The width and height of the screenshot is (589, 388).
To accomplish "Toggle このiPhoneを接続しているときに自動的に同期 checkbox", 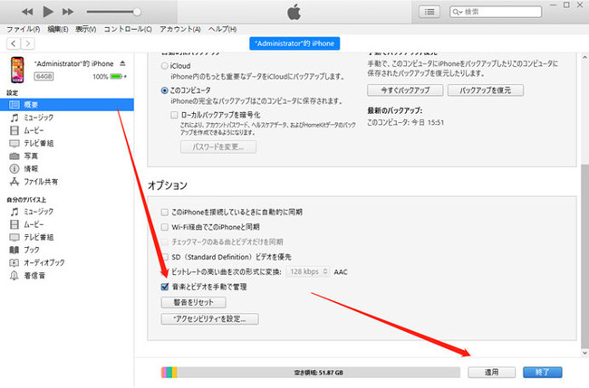I will pyautogui.click(x=165, y=213).
